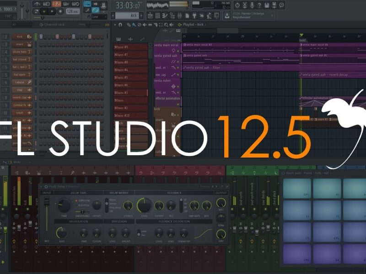Select bass #9 in pattern picker
This screenshot has width=366, height=274.
tap(130, 47)
